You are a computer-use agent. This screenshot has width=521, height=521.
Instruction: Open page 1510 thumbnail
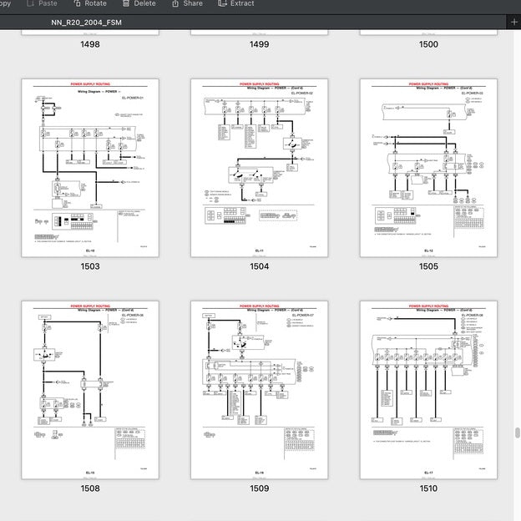click(428, 390)
